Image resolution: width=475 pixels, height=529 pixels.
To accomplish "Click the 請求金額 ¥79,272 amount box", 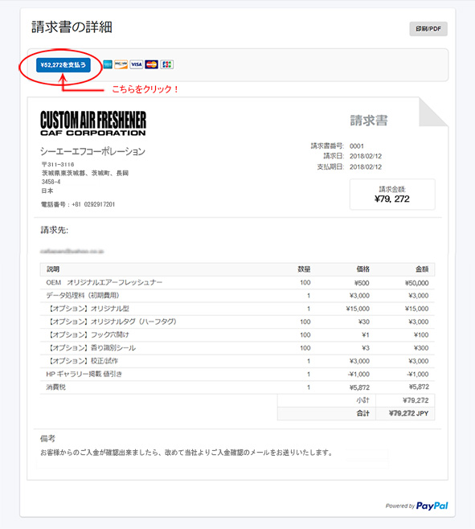I will coord(392,195).
